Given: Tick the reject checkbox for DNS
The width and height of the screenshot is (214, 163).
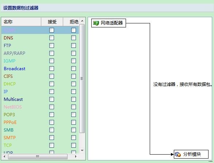Looking at the screenshot, I should pos(73,38).
